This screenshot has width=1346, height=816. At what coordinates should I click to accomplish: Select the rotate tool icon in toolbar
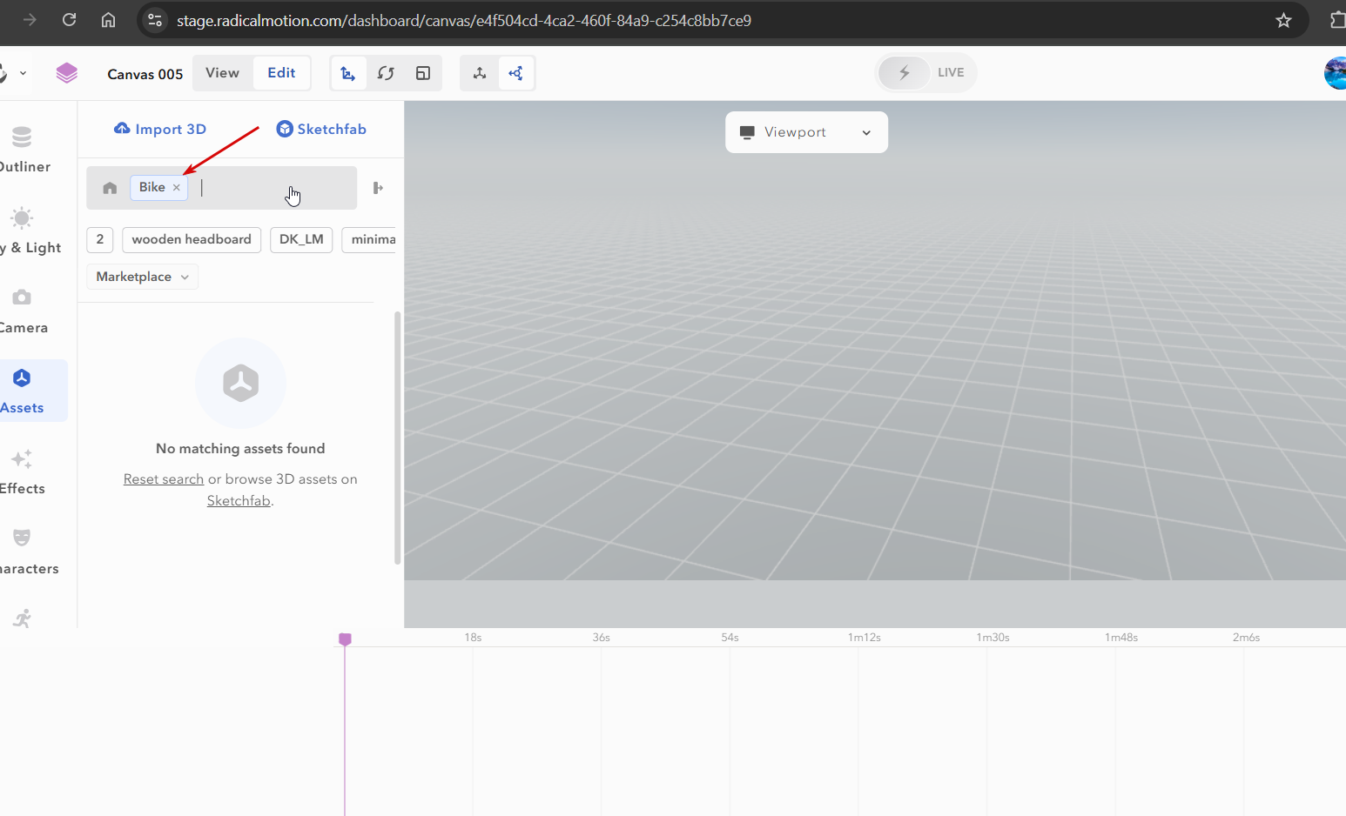coord(386,73)
